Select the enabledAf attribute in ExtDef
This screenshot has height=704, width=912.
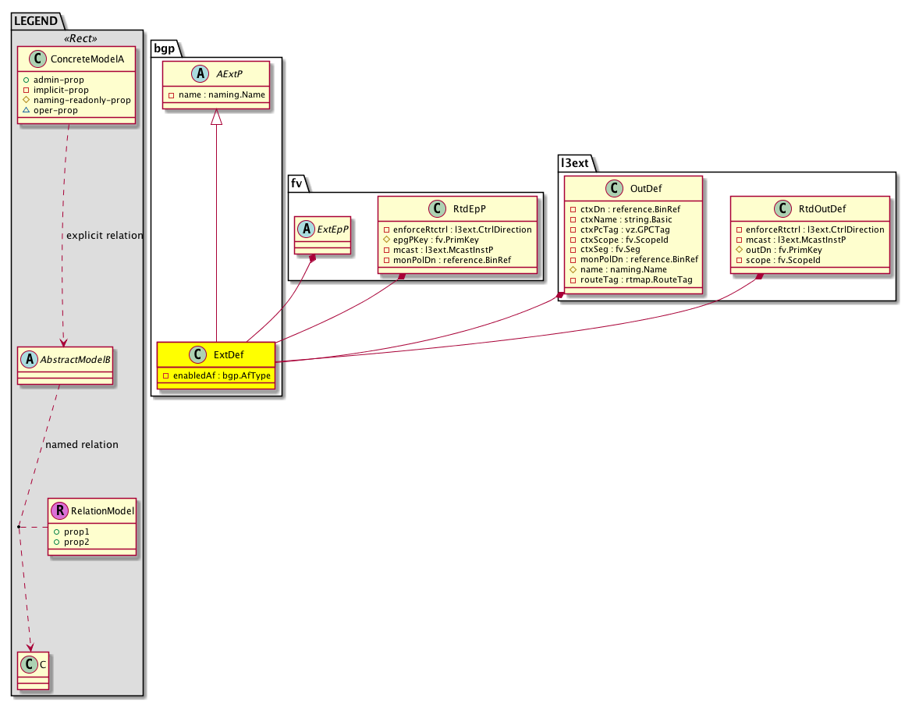point(217,375)
